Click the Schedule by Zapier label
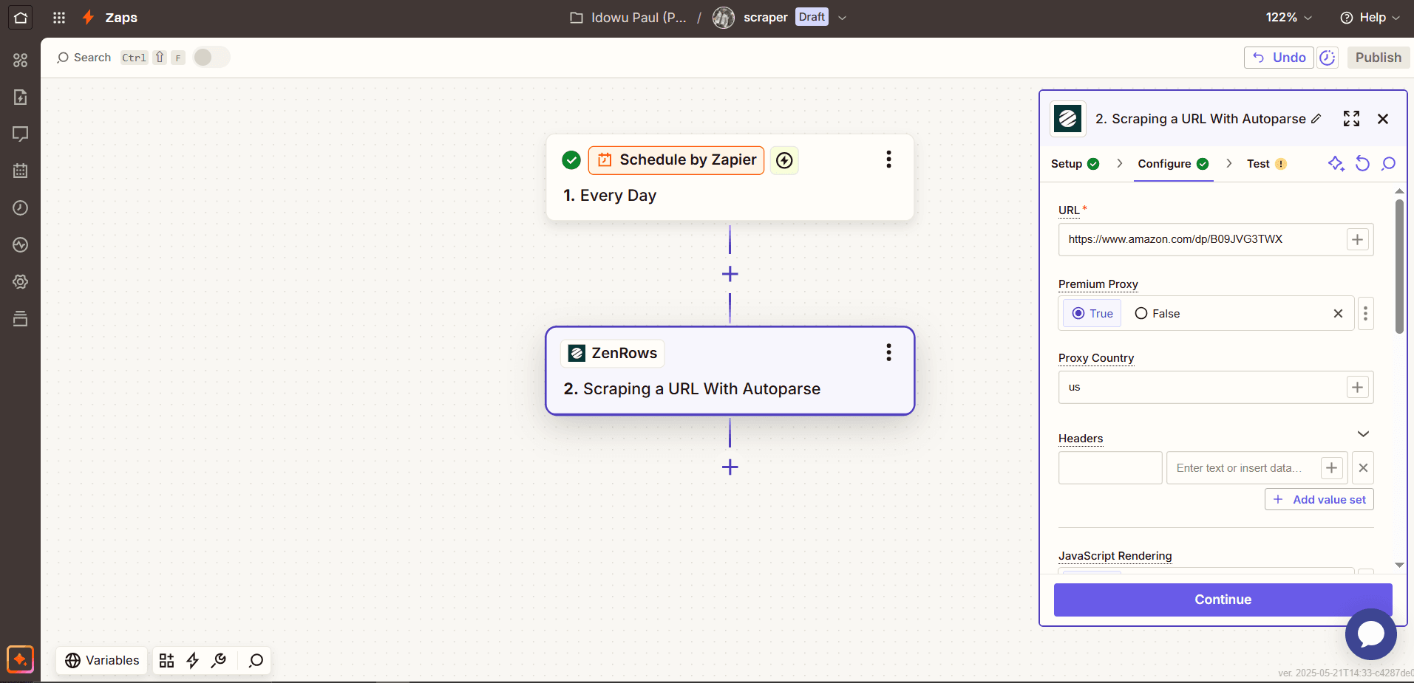Image resolution: width=1414 pixels, height=683 pixels. [x=676, y=160]
